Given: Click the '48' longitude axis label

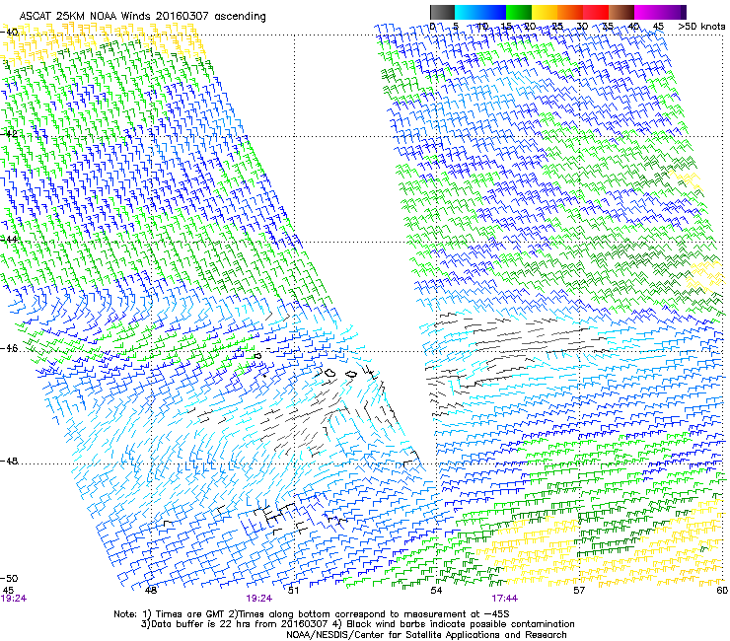Looking at the screenshot, I should pos(150,591).
